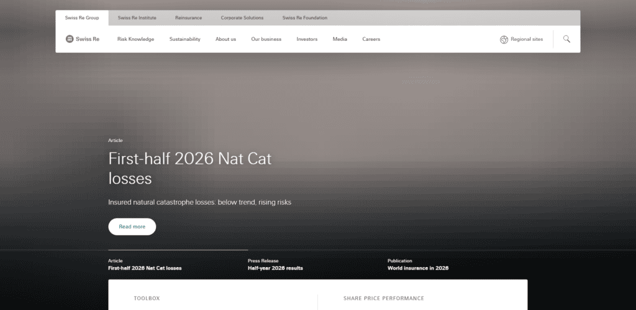The width and height of the screenshot is (636, 310).
Task: Click the TOOLBOX heading
Action: [147, 298]
